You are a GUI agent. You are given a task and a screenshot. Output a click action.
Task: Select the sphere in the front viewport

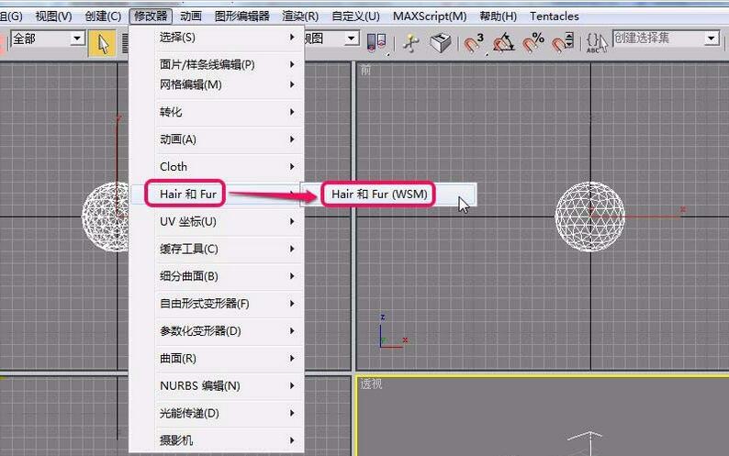coord(590,217)
